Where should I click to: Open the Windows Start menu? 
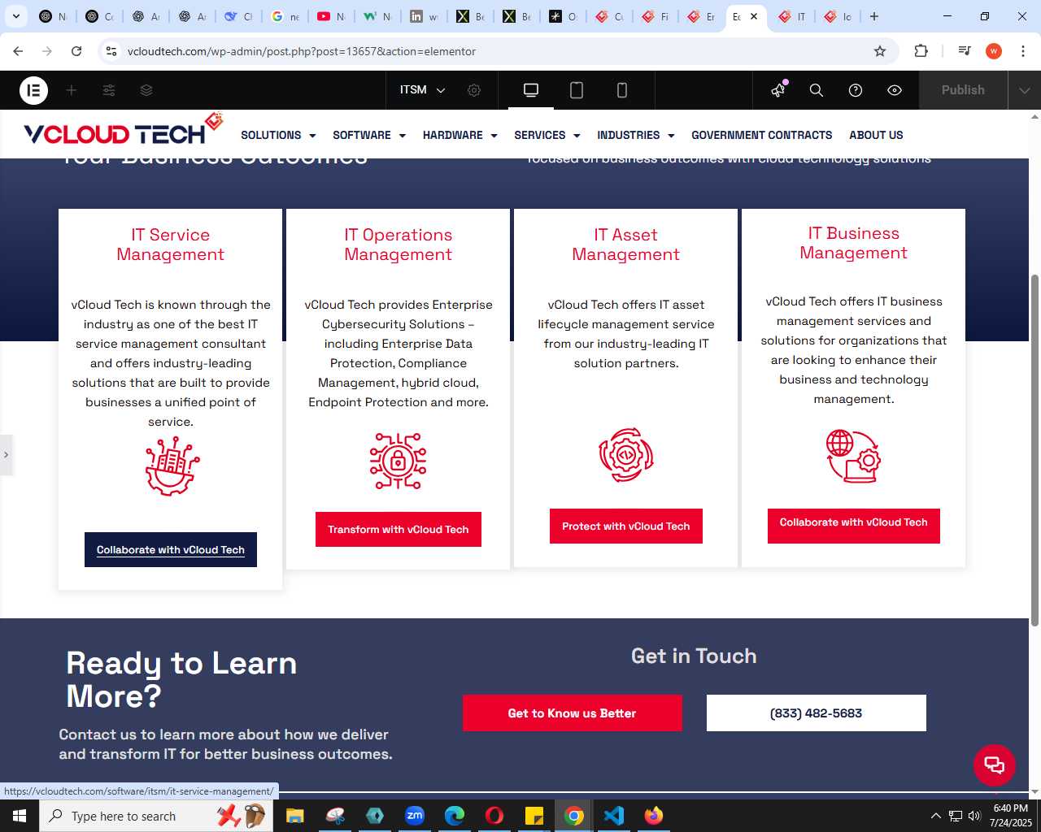[x=20, y=816]
